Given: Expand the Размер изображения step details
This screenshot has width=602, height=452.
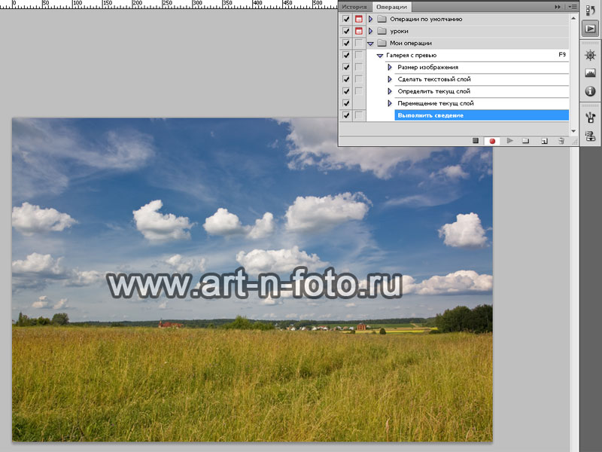Looking at the screenshot, I should coord(390,67).
